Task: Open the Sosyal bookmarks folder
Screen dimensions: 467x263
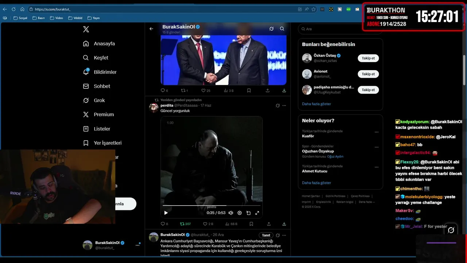Action: coord(20,18)
